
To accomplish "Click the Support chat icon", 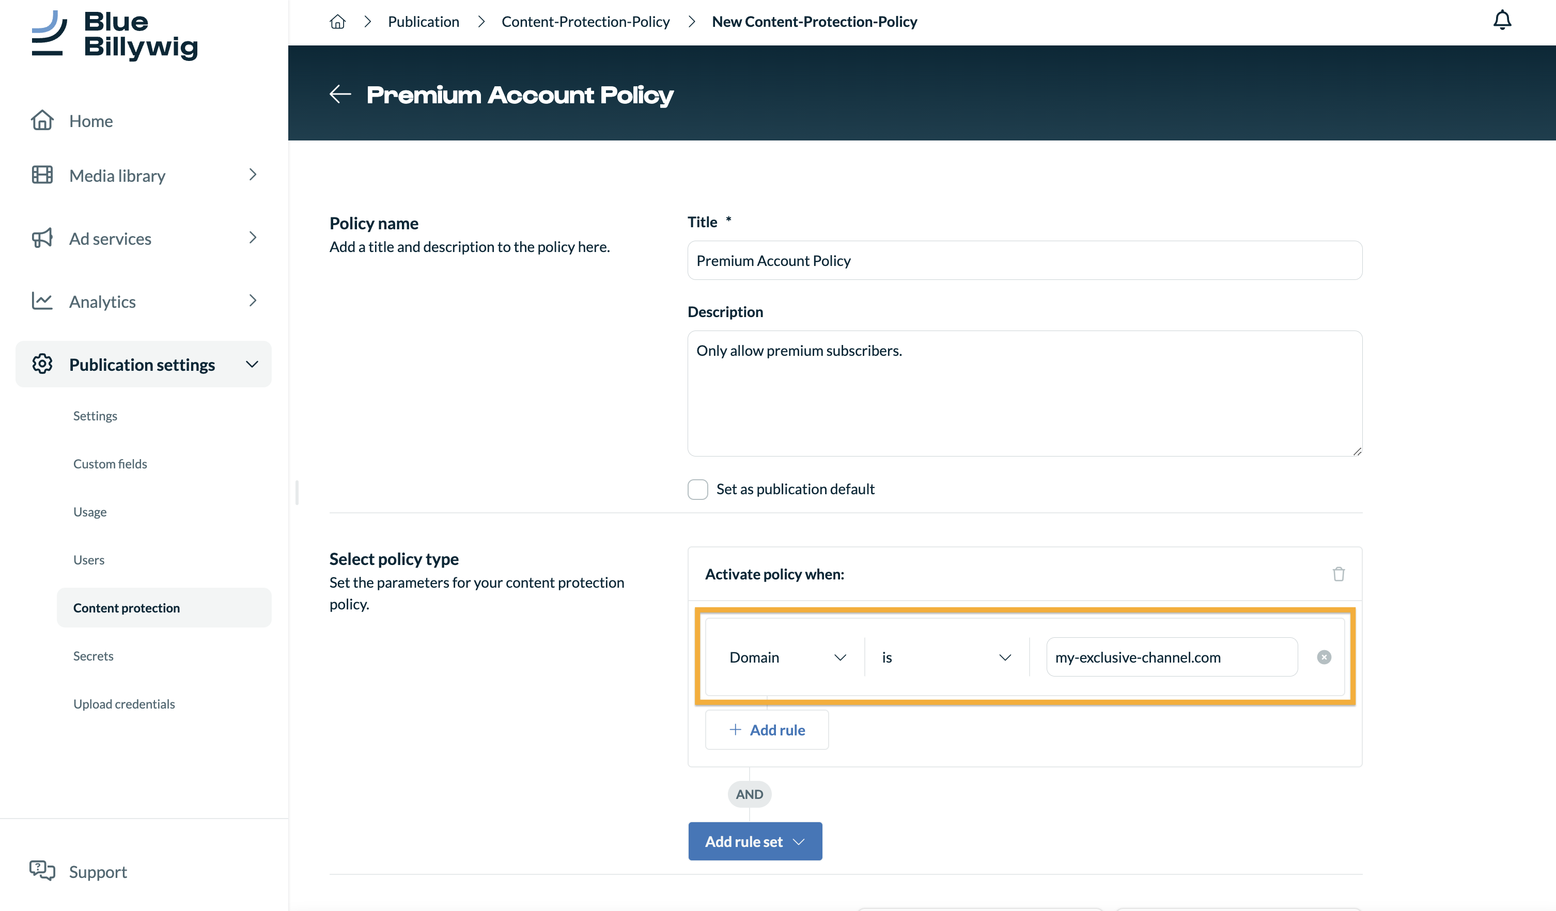I will (42, 871).
